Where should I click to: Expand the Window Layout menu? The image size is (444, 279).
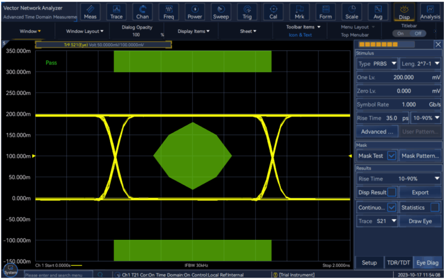pos(84,31)
